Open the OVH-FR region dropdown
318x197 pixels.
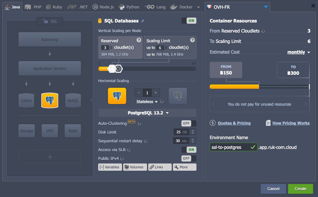pyautogui.click(x=237, y=7)
